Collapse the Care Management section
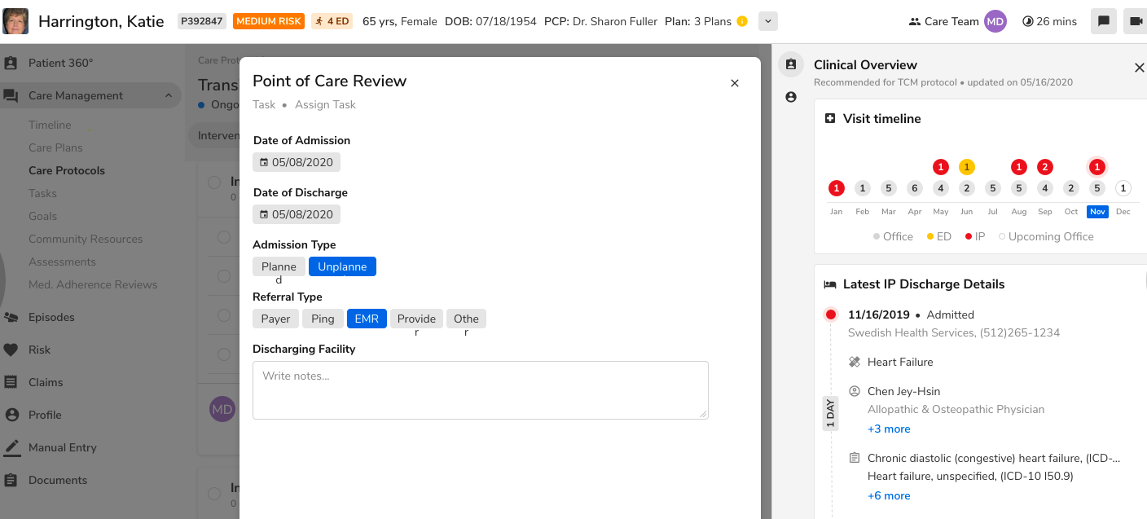This screenshot has height=519, width=1147. (x=169, y=95)
